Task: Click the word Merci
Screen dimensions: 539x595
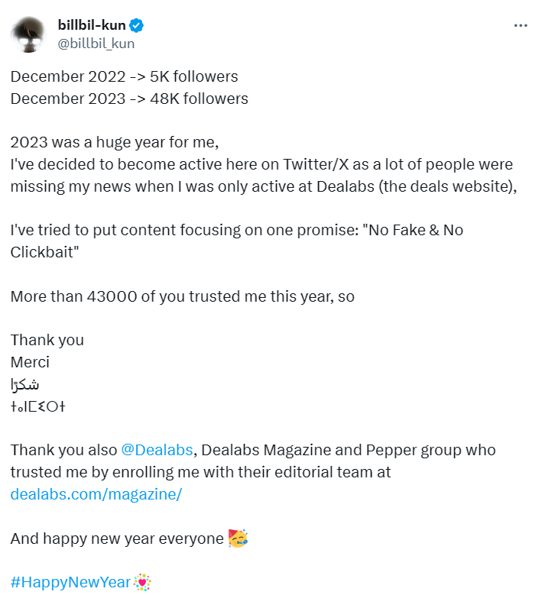Action: [x=30, y=362]
